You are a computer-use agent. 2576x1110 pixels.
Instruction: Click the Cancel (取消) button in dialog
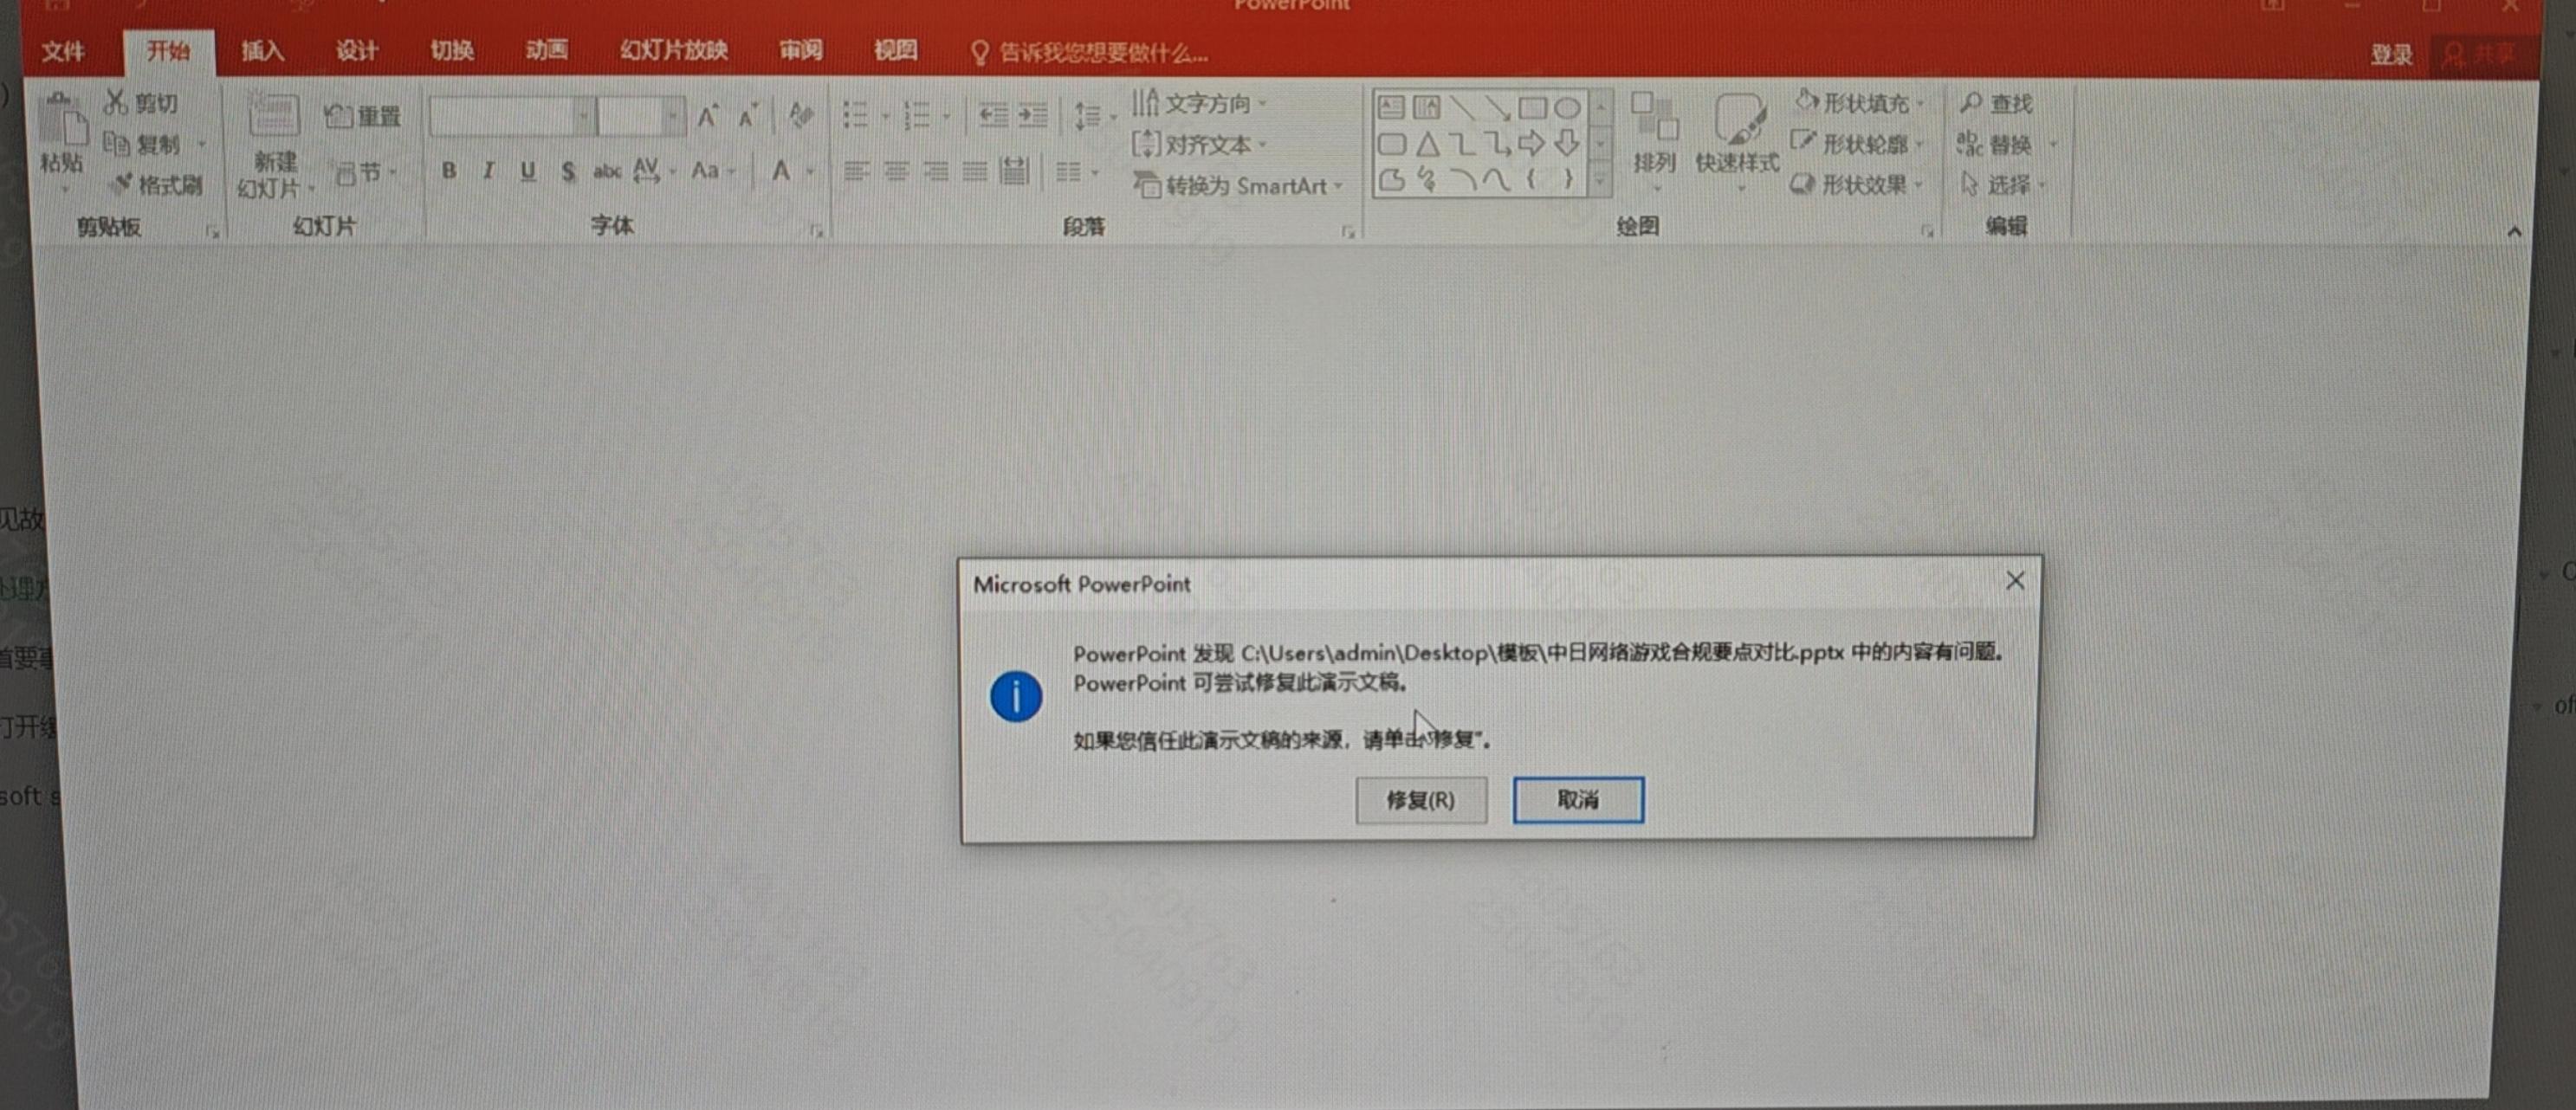click(1578, 799)
